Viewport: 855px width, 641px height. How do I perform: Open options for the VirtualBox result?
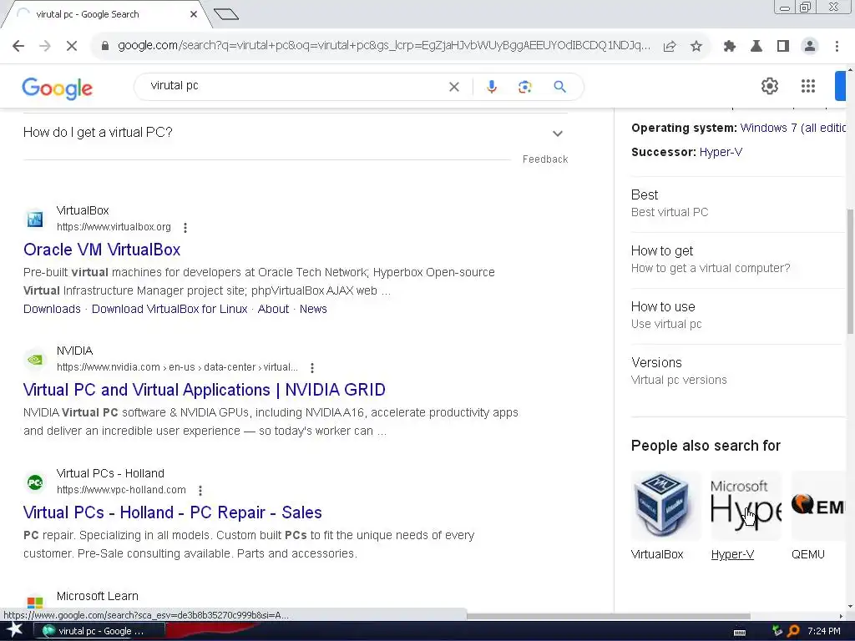(x=185, y=228)
